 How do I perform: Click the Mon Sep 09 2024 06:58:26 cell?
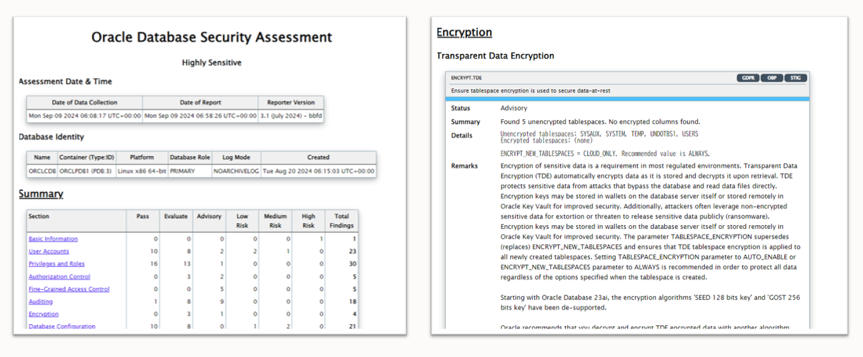pos(200,116)
